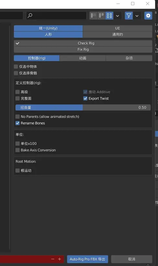The image size is (158, 266).
Task: Click the plus icon beside filename
Action: click(x=59, y=259)
